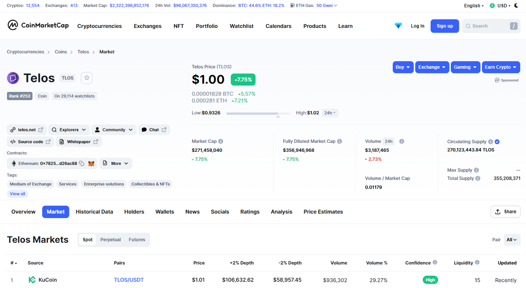The width and height of the screenshot is (526, 288).
Task: Click the Coins breadcrumb link
Action: (x=61, y=52)
